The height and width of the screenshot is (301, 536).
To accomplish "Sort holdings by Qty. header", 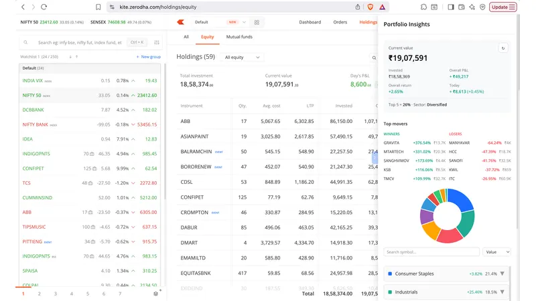I will 243,106.
